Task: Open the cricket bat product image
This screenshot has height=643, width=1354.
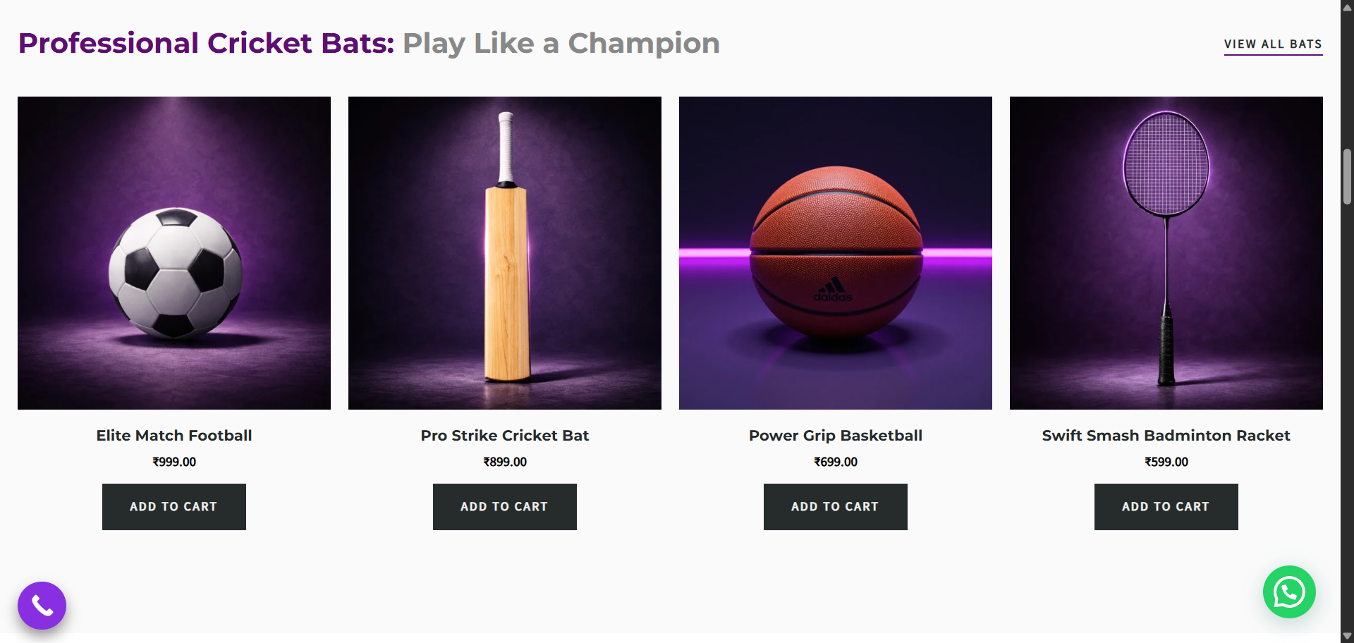Action: tap(505, 253)
